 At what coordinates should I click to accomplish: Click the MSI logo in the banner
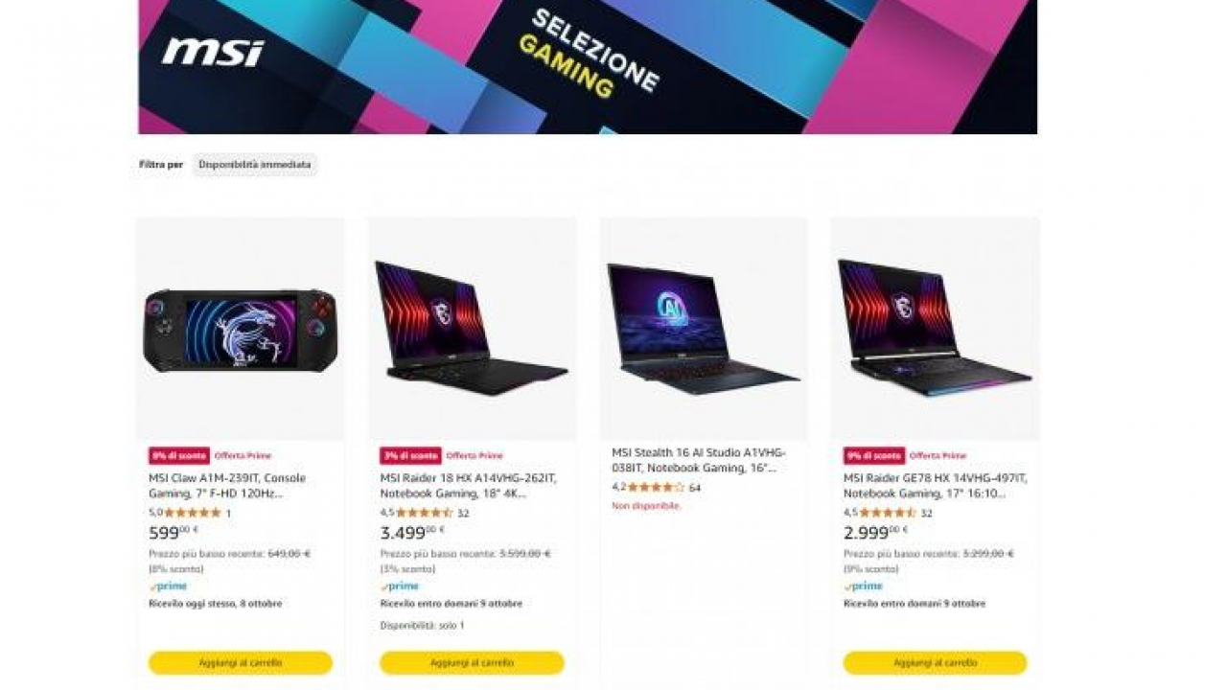click(x=212, y=52)
